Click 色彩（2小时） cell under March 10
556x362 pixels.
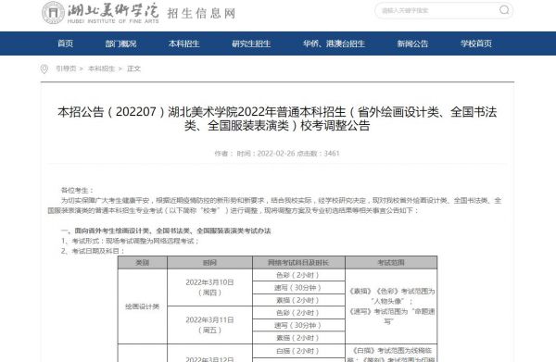point(298,275)
